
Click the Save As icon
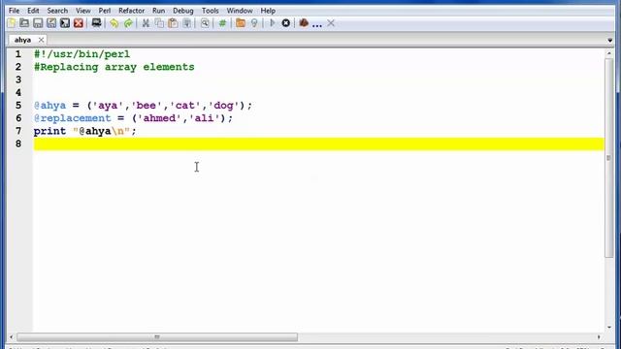point(51,23)
